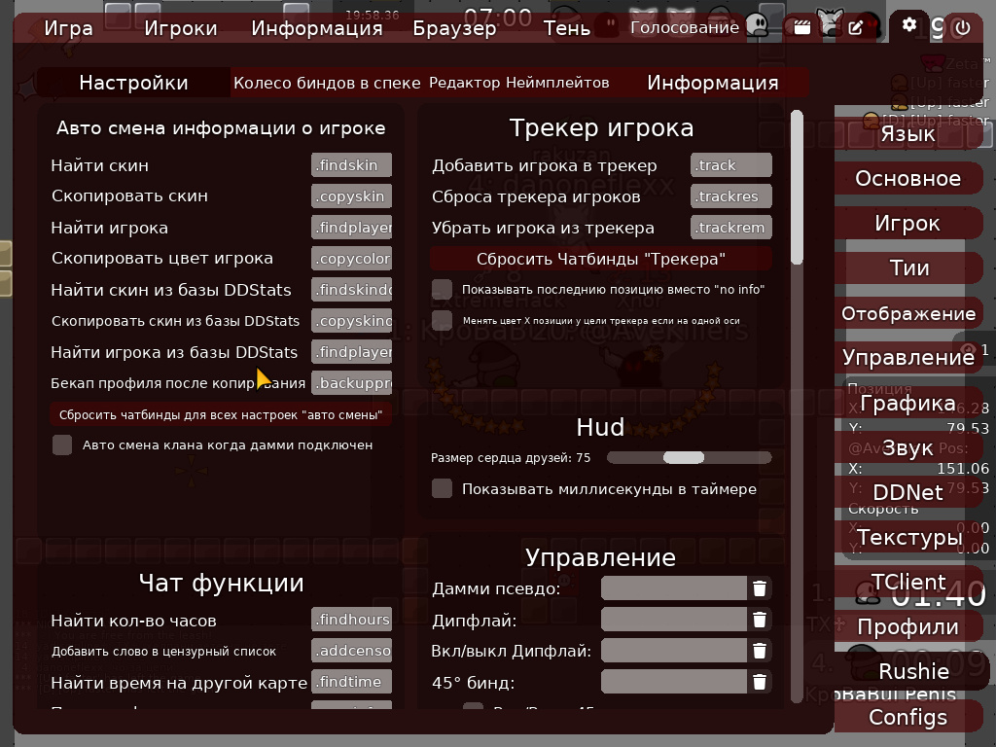This screenshot has height=747, width=996.
Task: Open the Голосование menu
Action: [x=685, y=27]
